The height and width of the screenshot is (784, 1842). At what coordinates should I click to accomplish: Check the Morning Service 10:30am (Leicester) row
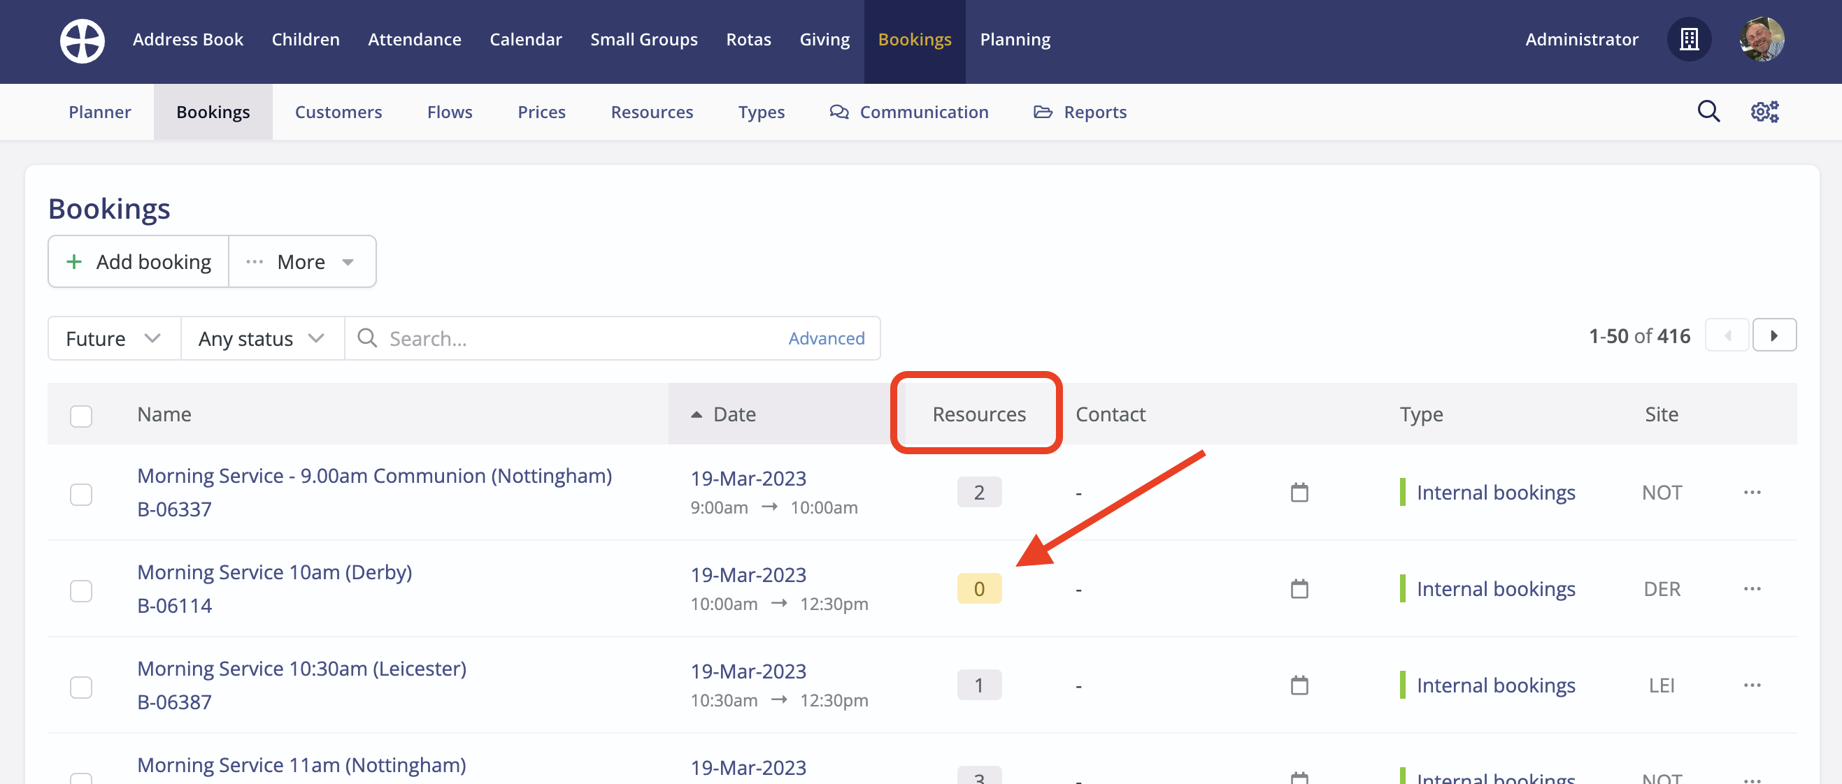tap(81, 687)
